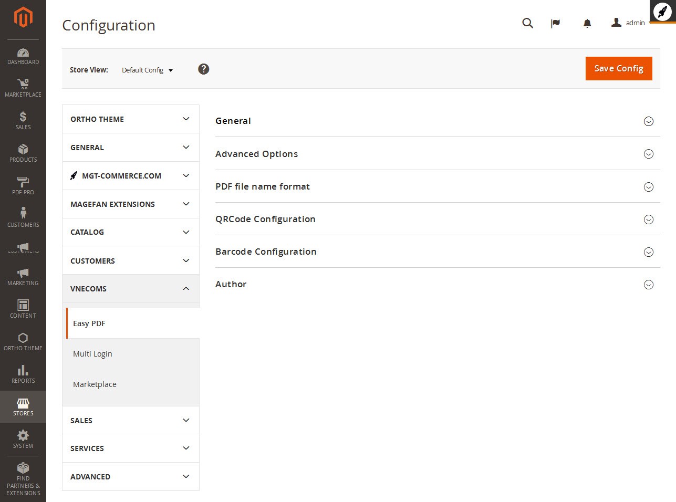This screenshot has width=676, height=502.
Task: Click the PDF Pro sidebar icon
Action: [23, 185]
